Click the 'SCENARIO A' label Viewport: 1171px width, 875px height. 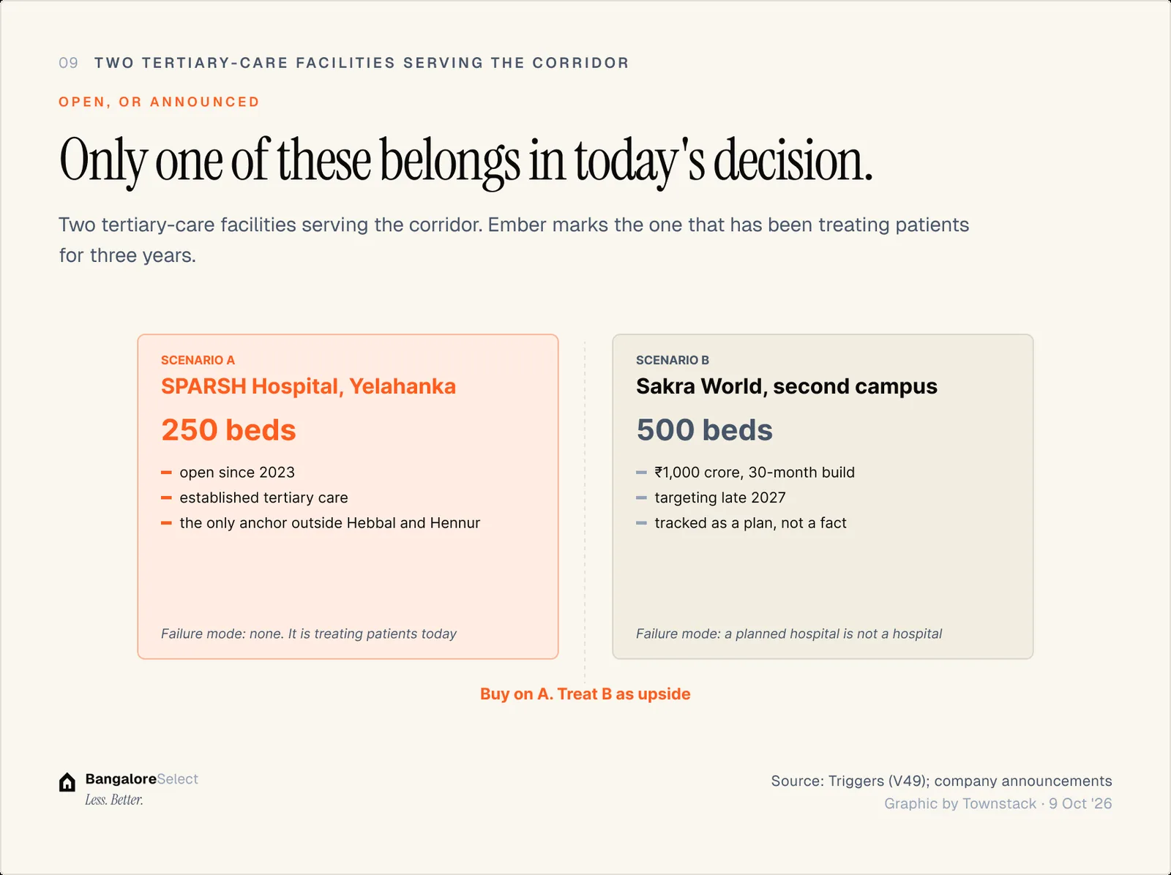pos(198,360)
